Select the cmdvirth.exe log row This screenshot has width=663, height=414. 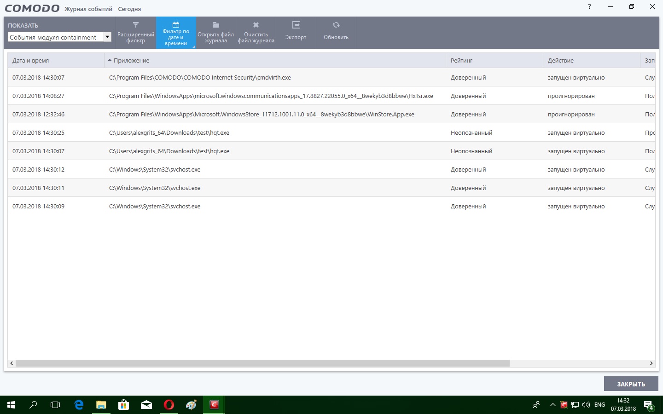tap(331, 77)
